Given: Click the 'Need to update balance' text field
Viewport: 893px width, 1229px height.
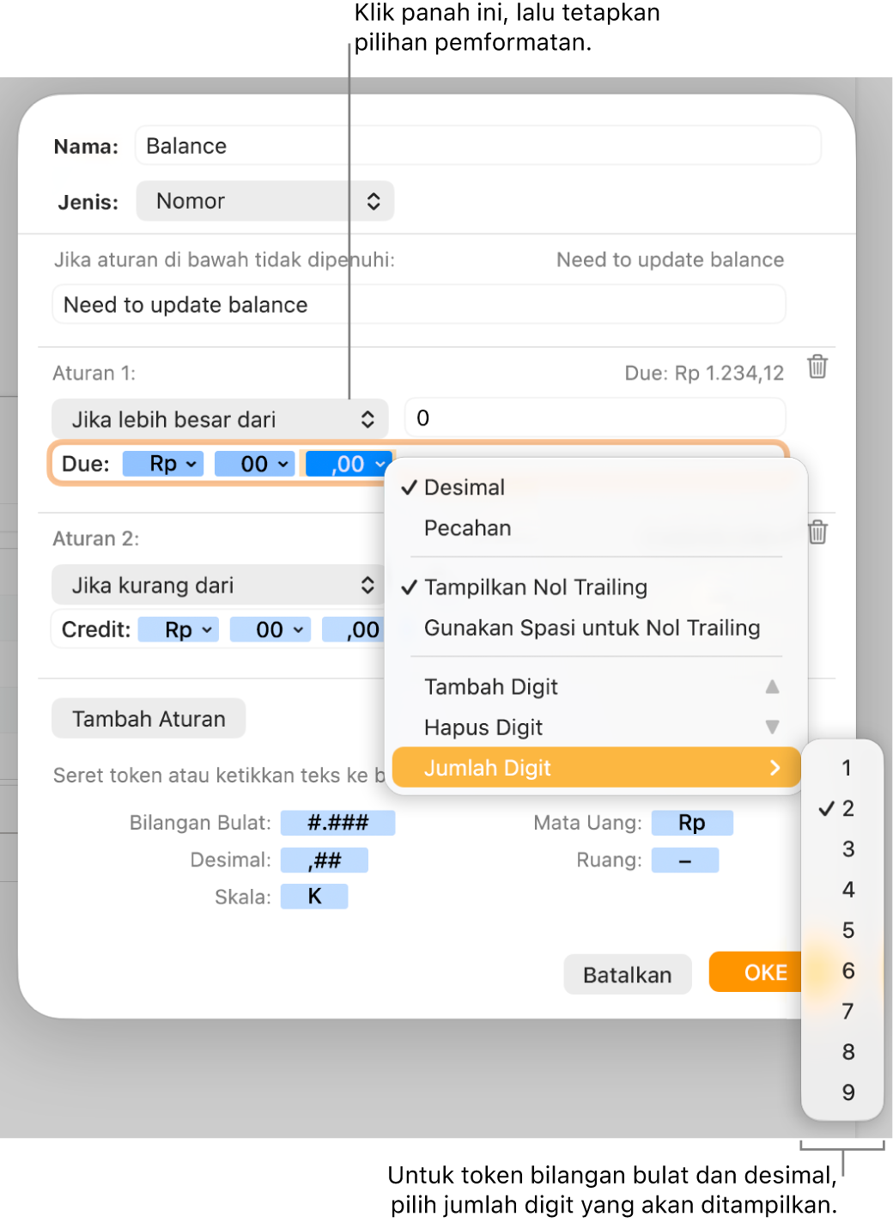Looking at the screenshot, I should point(419,305).
